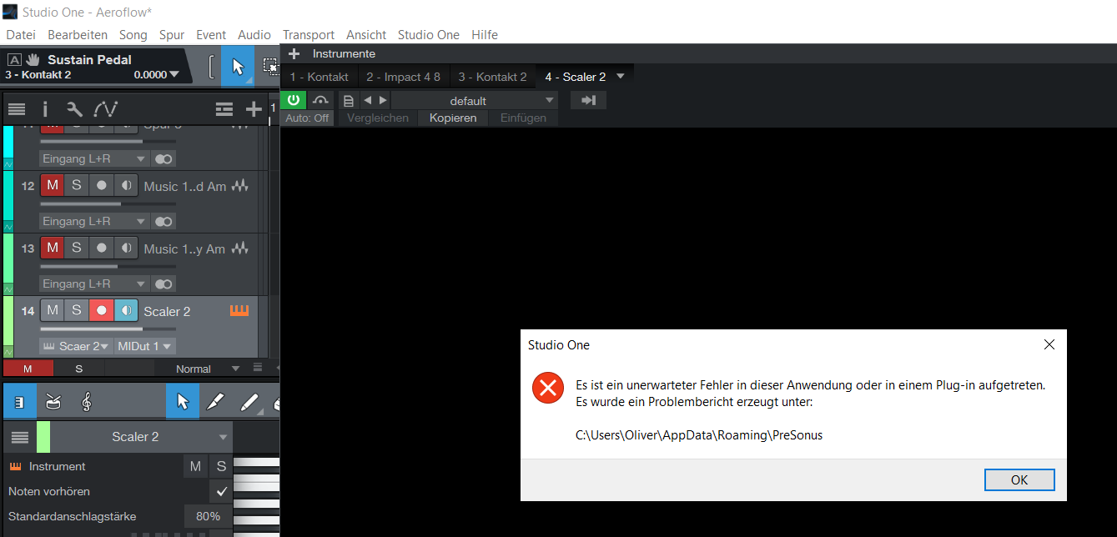This screenshot has height=537, width=1117.
Task: Click the sidechain icon in plug-in header
Action: coord(320,100)
